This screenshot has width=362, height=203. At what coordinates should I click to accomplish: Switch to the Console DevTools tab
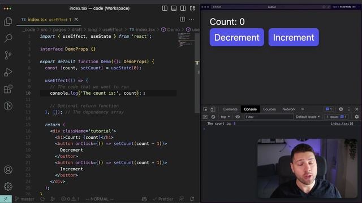(250, 109)
